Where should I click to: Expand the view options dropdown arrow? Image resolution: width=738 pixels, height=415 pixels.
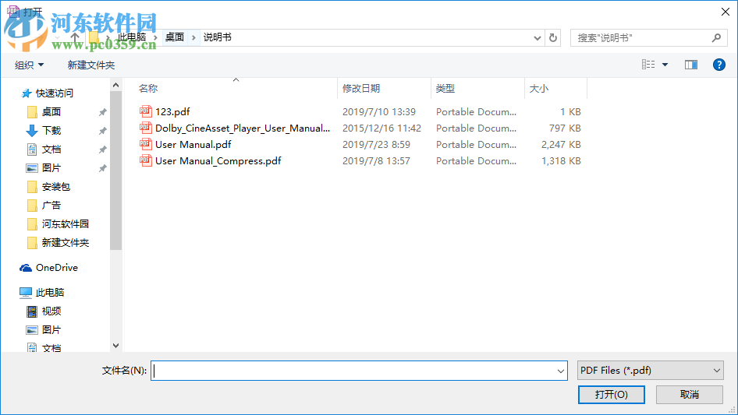tap(665, 65)
